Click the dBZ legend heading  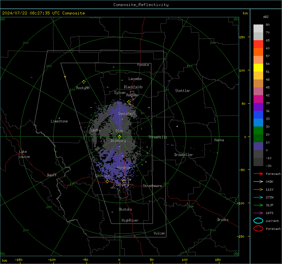tap(266, 17)
